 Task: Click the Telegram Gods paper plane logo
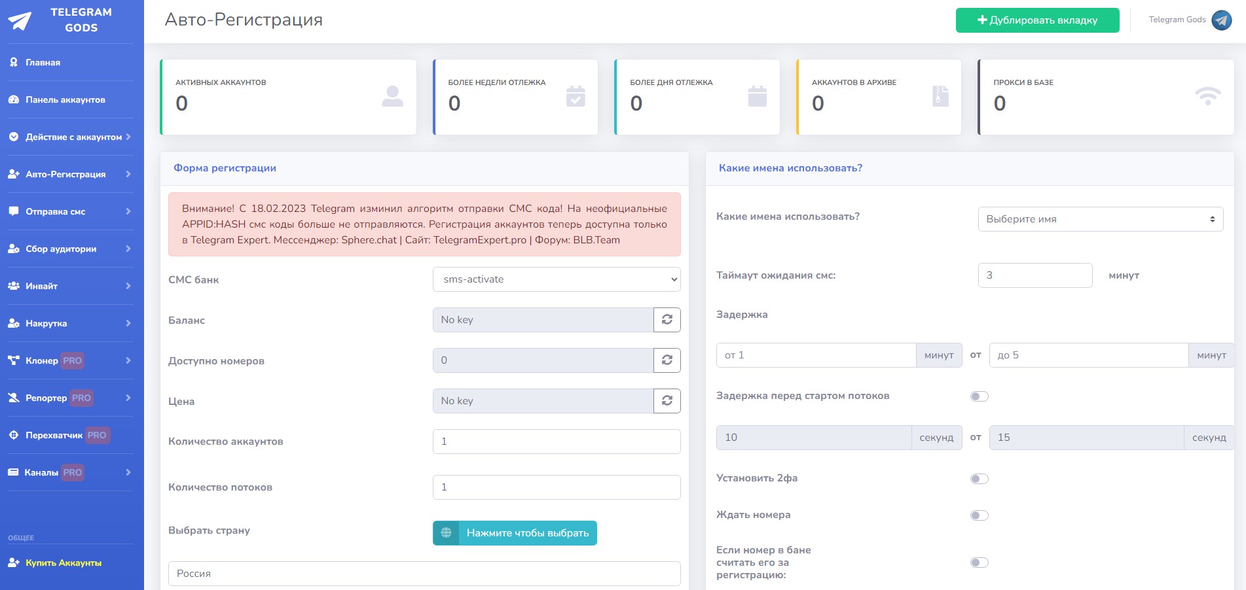pos(20,21)
